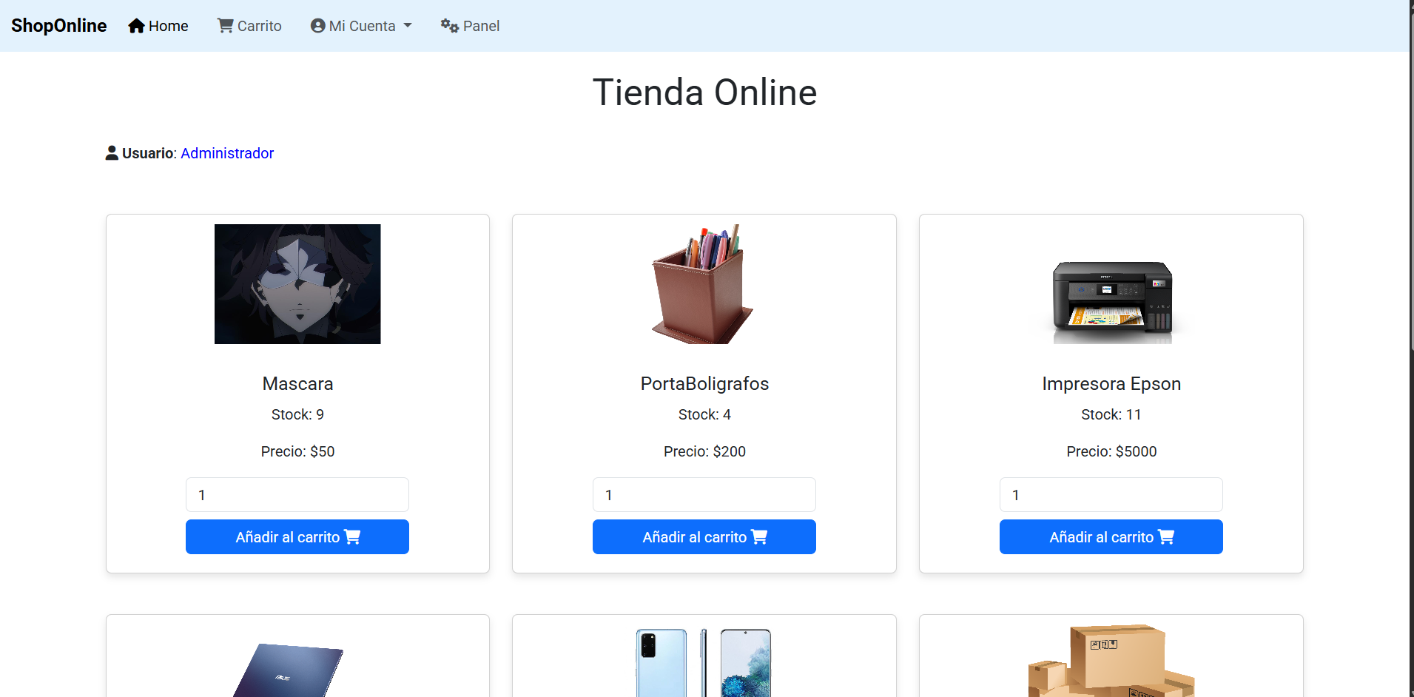Click the house icon next to Home
This screenshot has width=1414, height=697.
(x=136, y=26)
